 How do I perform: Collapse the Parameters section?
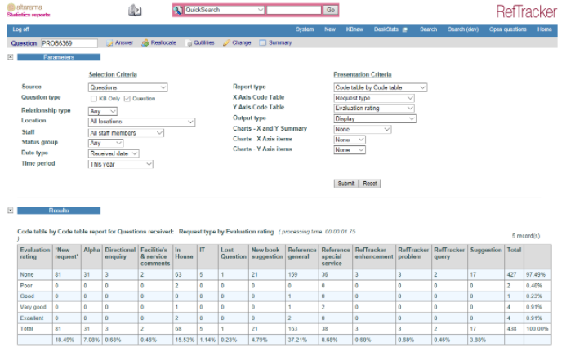click(10, 57)
